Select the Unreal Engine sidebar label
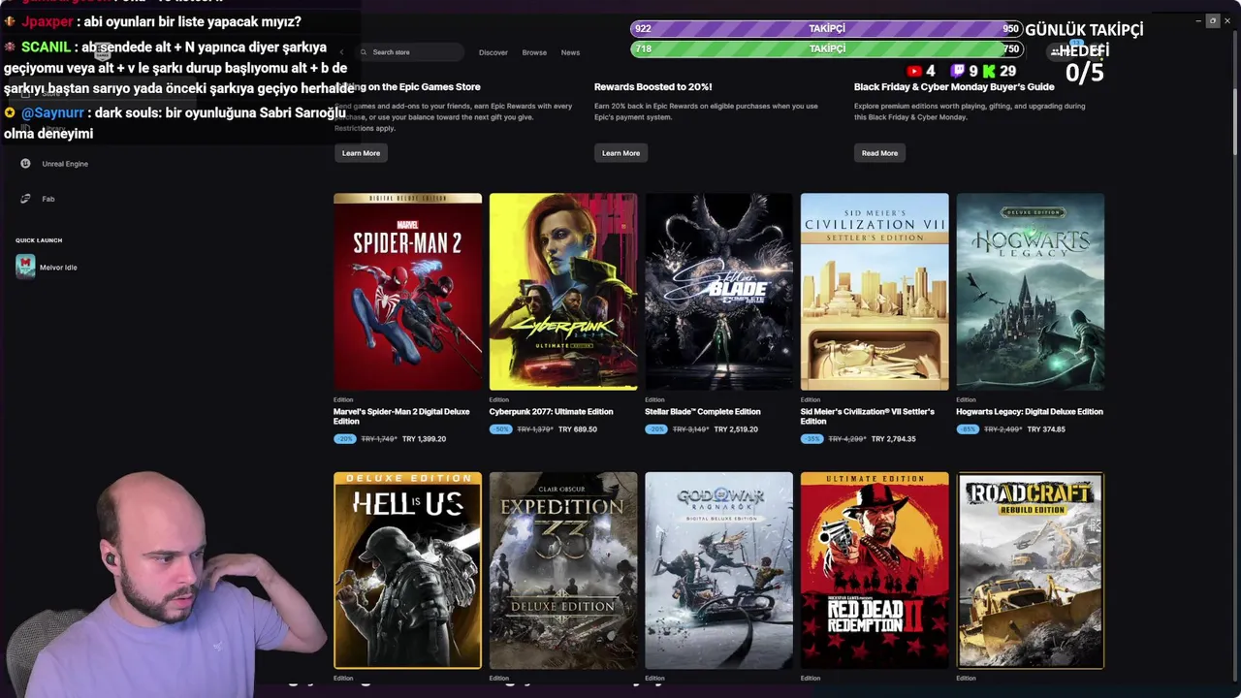Viewport: 1241px width, 698px height. coord(65,164)
